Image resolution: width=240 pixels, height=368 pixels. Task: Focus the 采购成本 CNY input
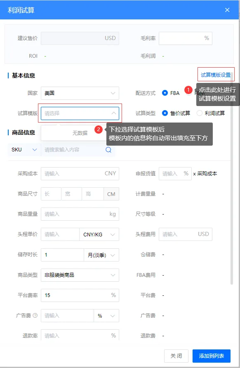80,174
